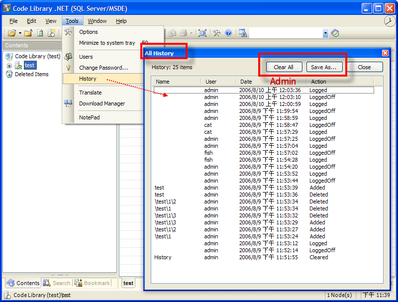
Task: Select the test node in the Contents tree
Action: pos(30,66)
